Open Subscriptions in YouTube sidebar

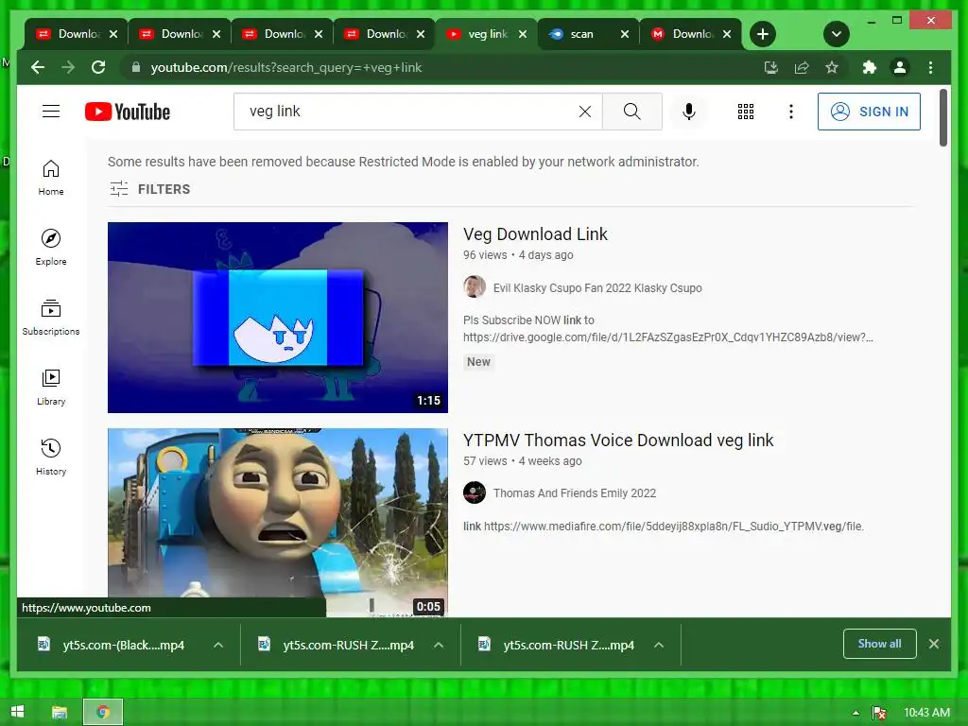click(x=51, y=318)
